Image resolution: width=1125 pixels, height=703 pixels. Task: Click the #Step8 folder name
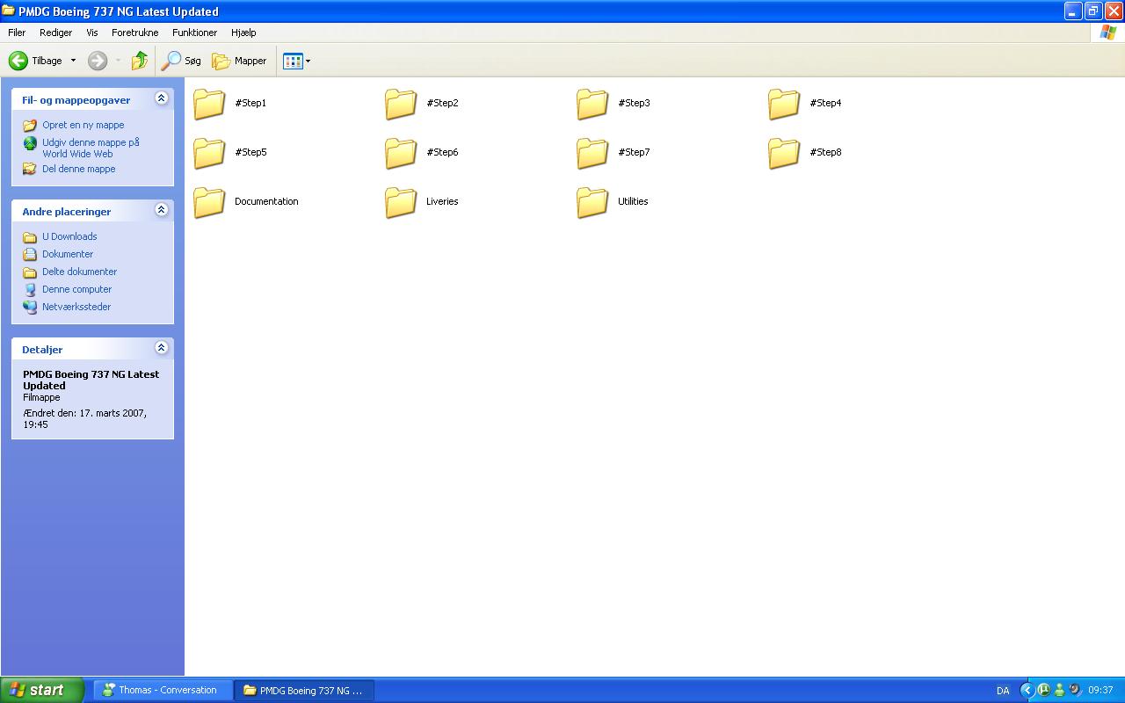pyautogui.click(x=825, y=152)
